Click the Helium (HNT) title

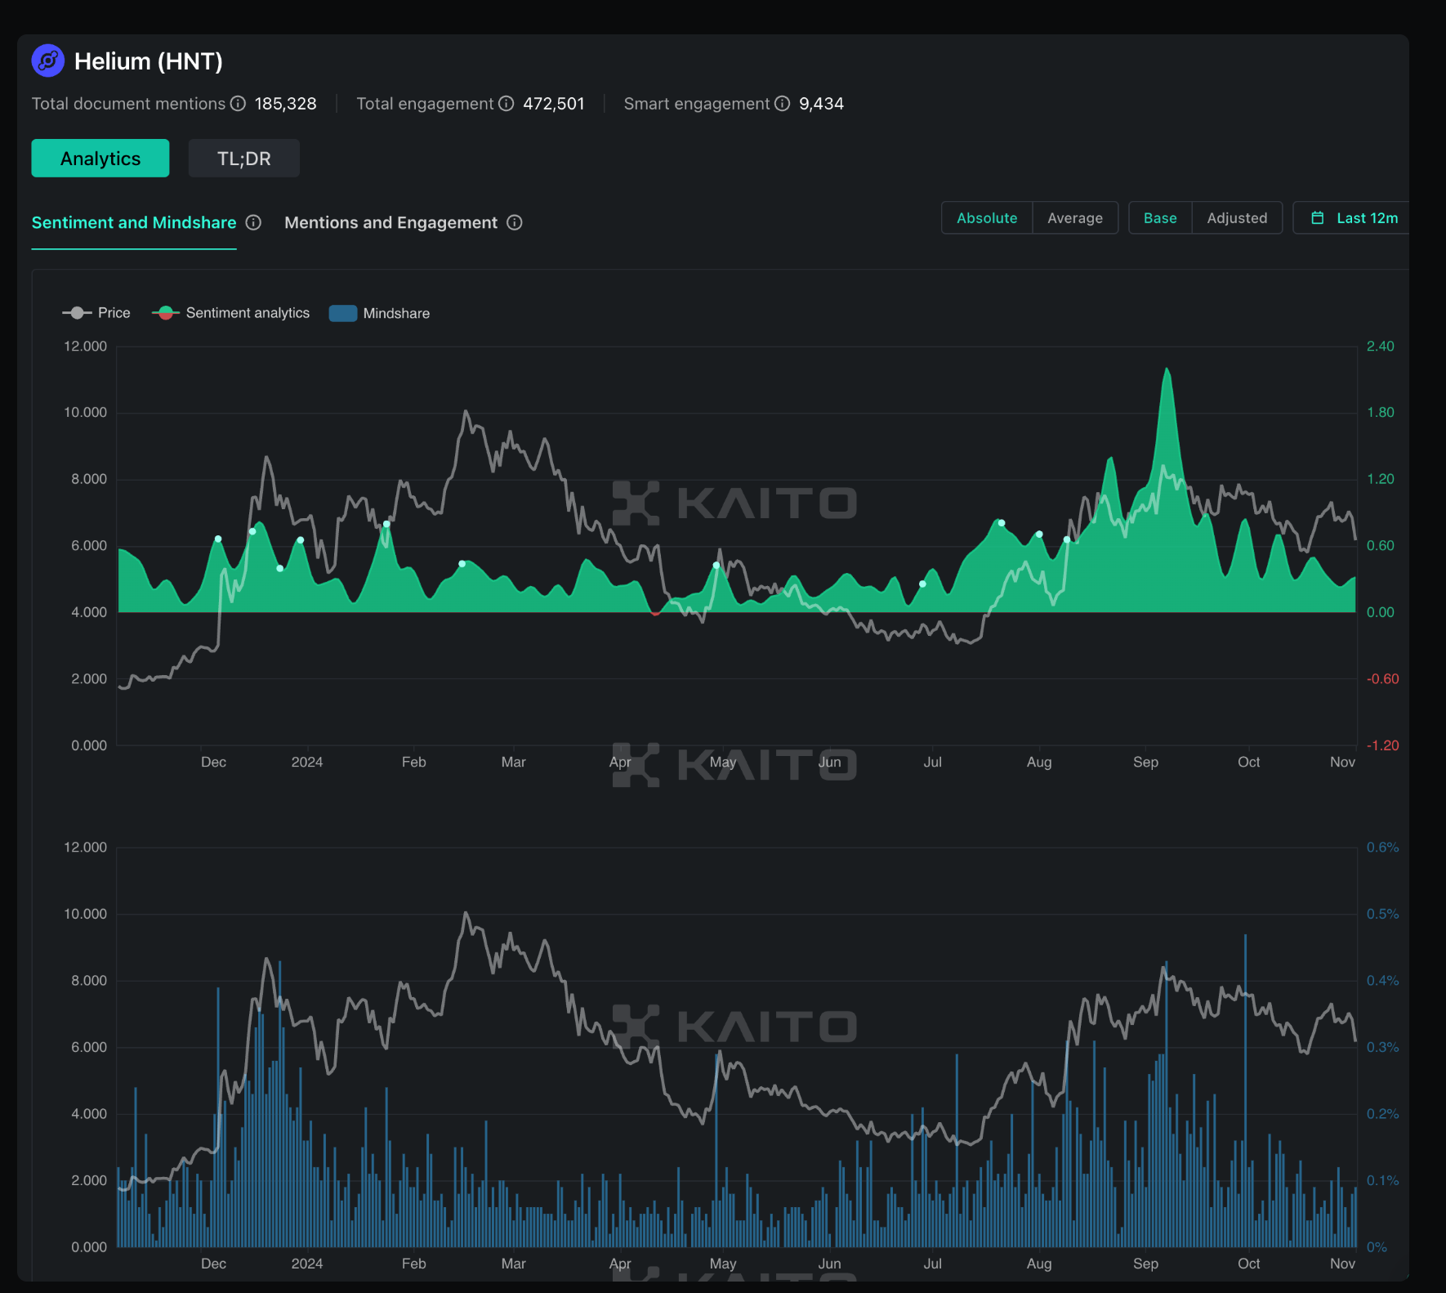click(x=149, y=61)
